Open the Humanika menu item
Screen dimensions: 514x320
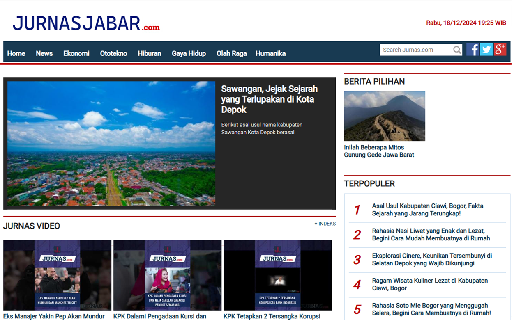[x=270, y=53]
